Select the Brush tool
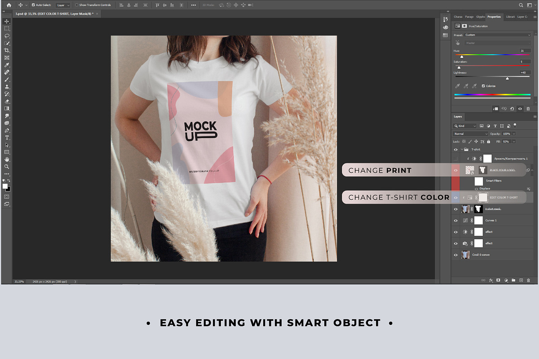Image resolution: width=539 pixels, height=359 pixels. pyautogui.click(x=7, y=79)
